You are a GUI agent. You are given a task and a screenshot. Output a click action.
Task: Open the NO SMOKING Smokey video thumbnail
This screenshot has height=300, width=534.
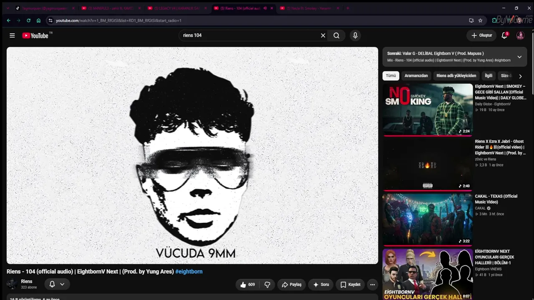click(x=428, y=109)
